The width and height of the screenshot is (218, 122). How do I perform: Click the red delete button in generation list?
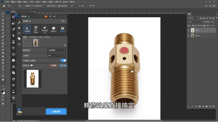pyautogui.click(x=54, y=65)
